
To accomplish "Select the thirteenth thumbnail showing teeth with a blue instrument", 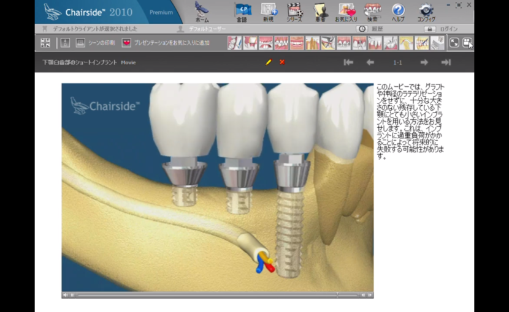I will [421, 43].
